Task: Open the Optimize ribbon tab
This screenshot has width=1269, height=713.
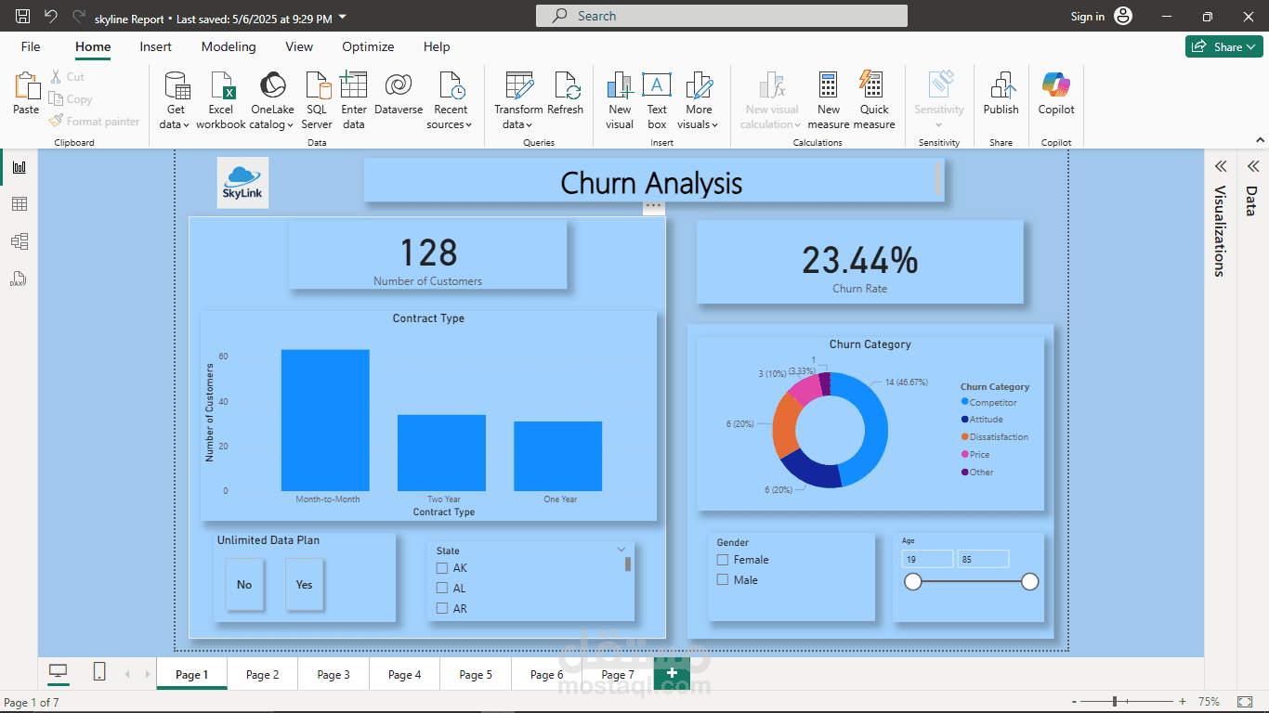Action: (368, 46)
